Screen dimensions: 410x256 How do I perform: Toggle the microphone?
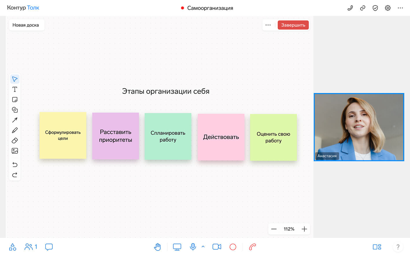click(193, 247)
